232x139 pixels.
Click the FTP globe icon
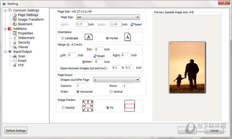15,65
